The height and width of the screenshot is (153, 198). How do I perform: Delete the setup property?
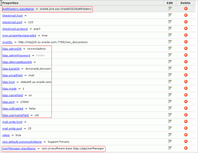coord(186,135)
